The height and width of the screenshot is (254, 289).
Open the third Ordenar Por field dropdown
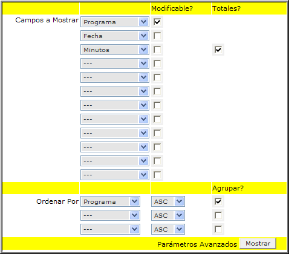110,229
